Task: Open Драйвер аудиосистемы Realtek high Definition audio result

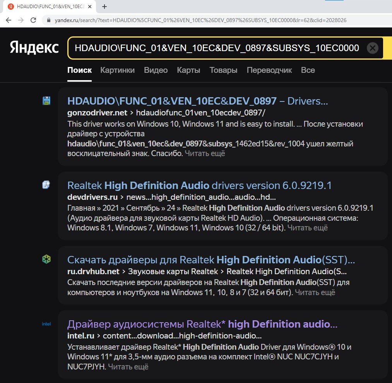Action: tap(202, 324)
